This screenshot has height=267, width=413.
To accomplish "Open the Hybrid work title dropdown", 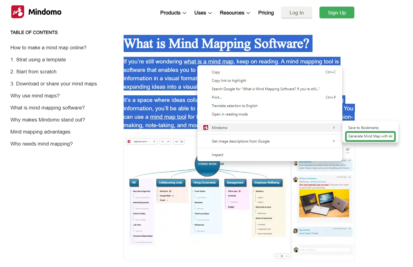I will pyautogui.click(x=148, y=141).
